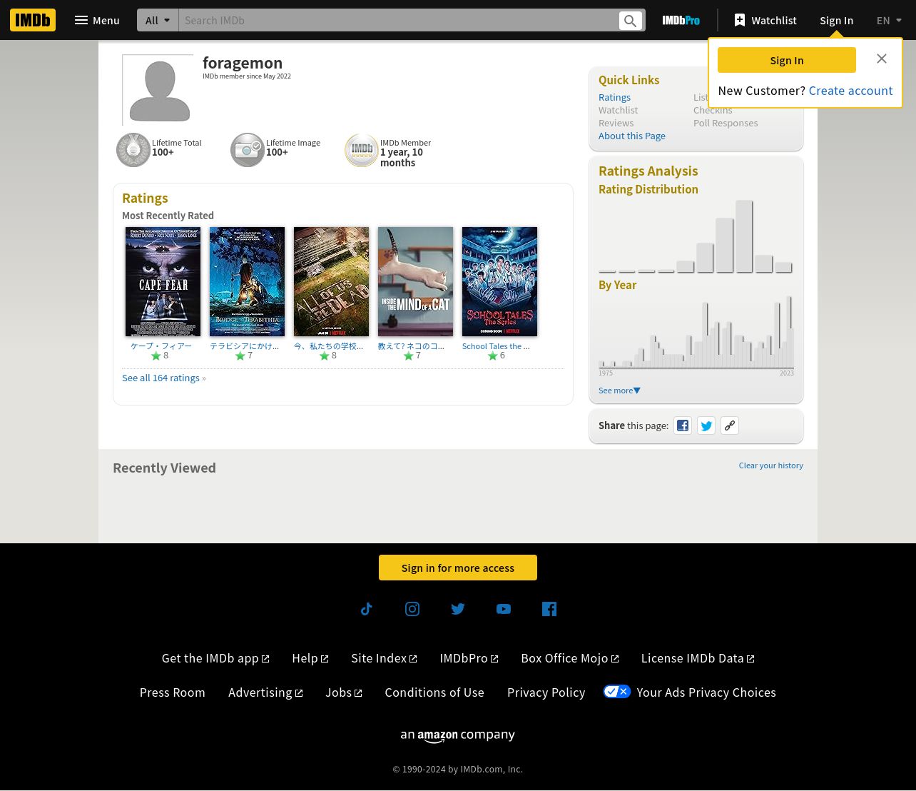Viewport: 916px width, 791px height.
Task: Open IMDbPro from the header
Action: pyautogui.click(x=681, y=20)
